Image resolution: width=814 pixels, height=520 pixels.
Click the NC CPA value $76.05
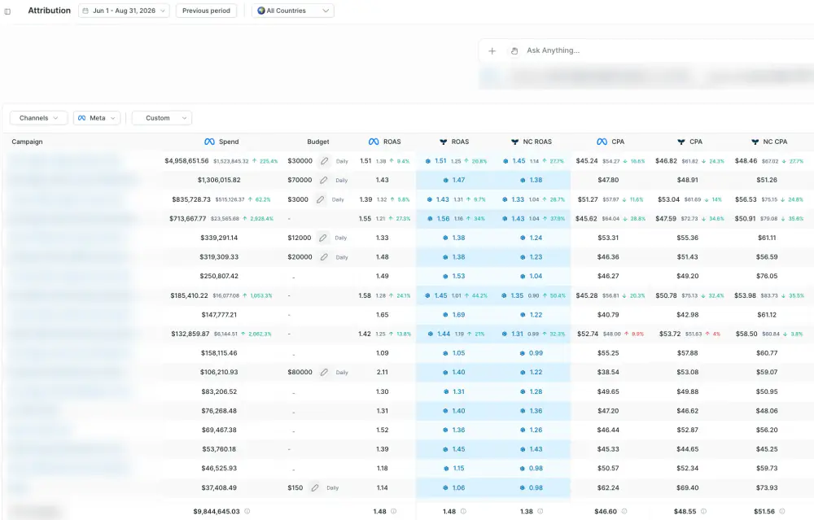[767, 276]
